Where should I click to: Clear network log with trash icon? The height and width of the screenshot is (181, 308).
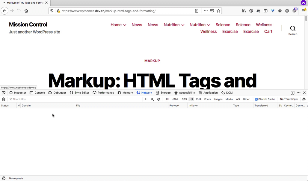point(4,99)
